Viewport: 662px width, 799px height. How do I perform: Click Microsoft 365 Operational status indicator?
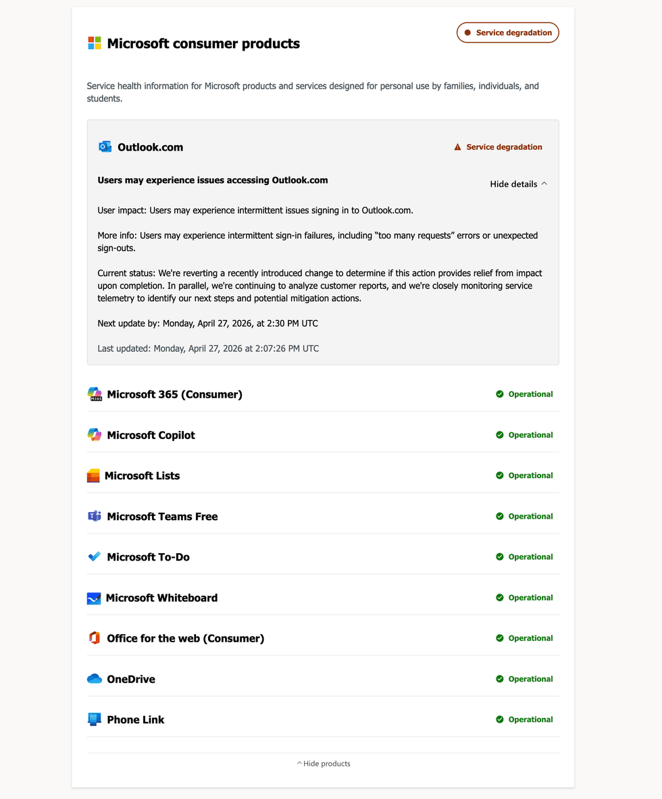(524, 394)
